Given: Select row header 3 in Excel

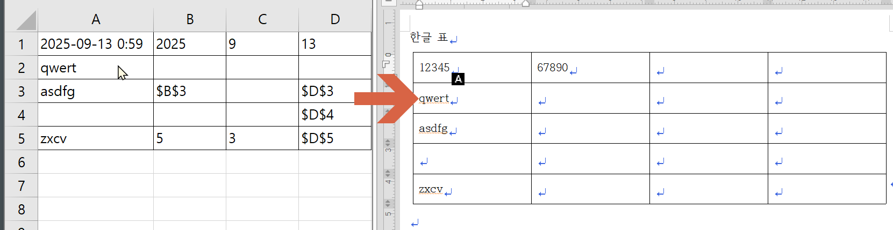Looking at the screenshot, I should (x=22, y=91).
